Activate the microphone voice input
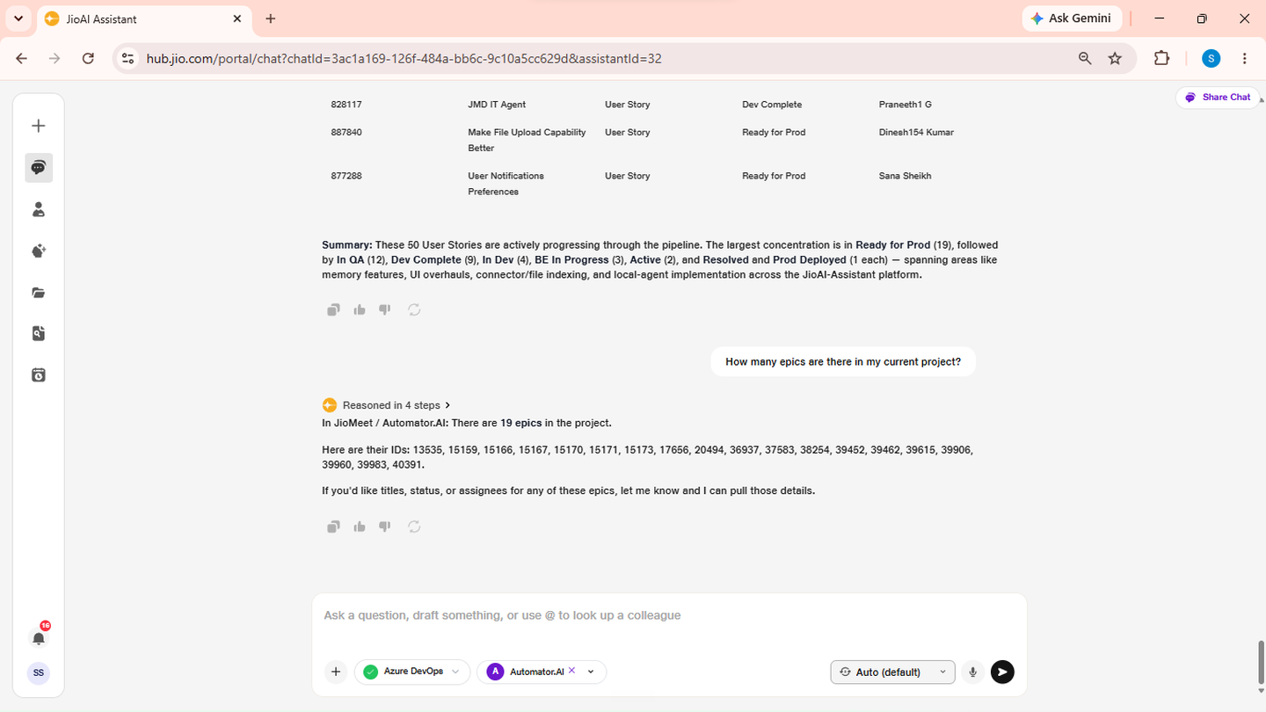The width and height of the screenshot is (1266, 712). tap(972, 672)
